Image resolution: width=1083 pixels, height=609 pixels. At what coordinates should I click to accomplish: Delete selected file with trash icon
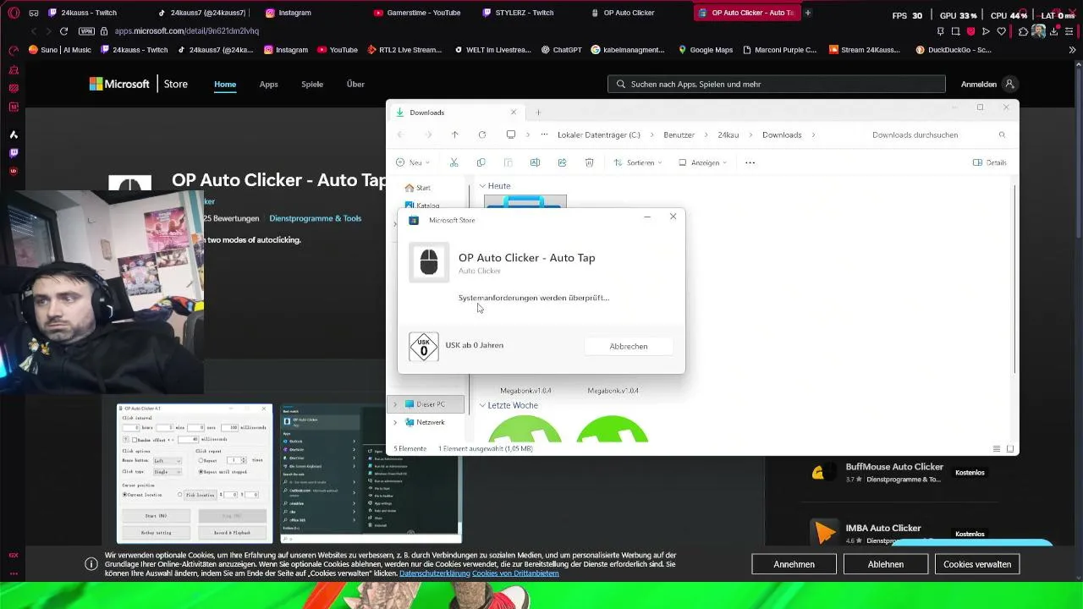click(x=590, y=162)
